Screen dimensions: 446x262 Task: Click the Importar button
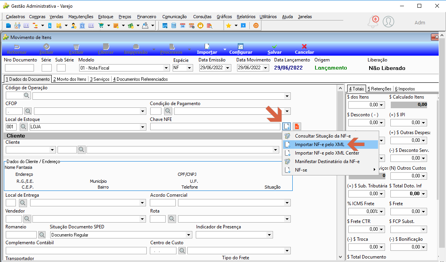207,49
